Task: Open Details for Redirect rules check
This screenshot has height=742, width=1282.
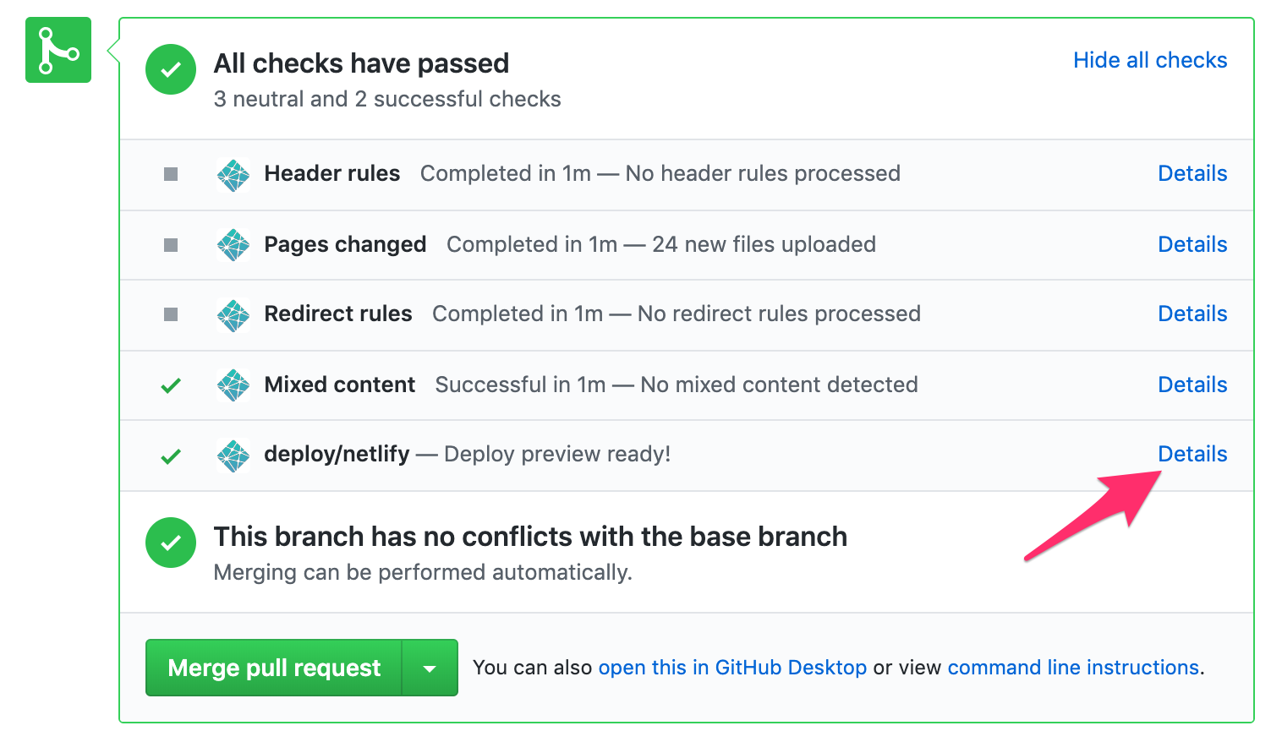Action: pos(1192,314)
